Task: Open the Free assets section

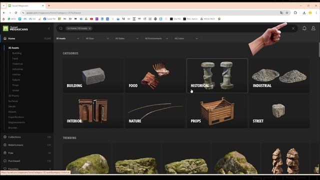Action: [x=27, y=153]
